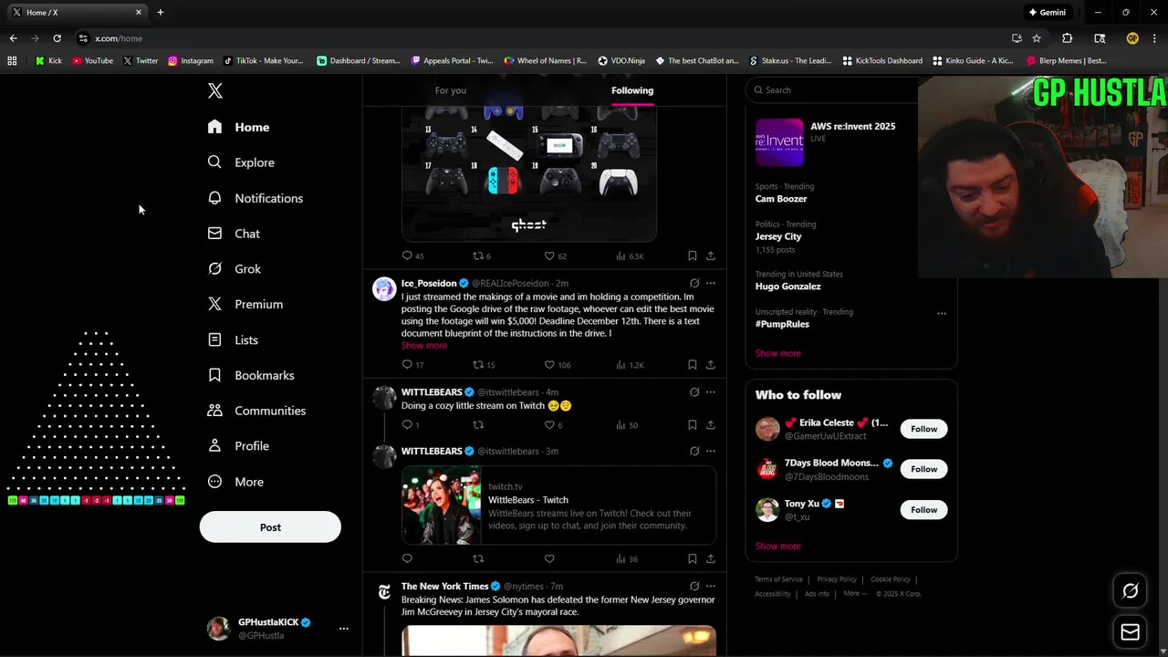The width and height of the screenshot is (1168, 657).
Task: Click Grok icon on Ice_Poseidon's post
Action: click(x=694, y=283)
